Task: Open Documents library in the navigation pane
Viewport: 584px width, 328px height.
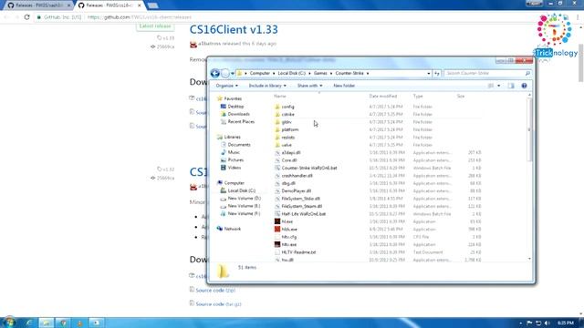Action: click(235, 145)
